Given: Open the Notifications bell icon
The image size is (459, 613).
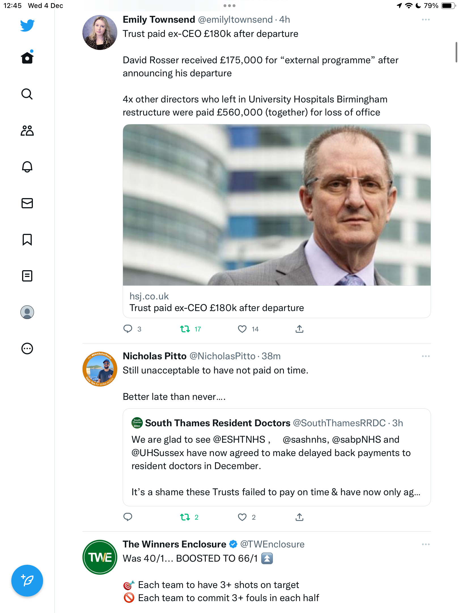Looking at the screenshot, I should click(27, 167).
